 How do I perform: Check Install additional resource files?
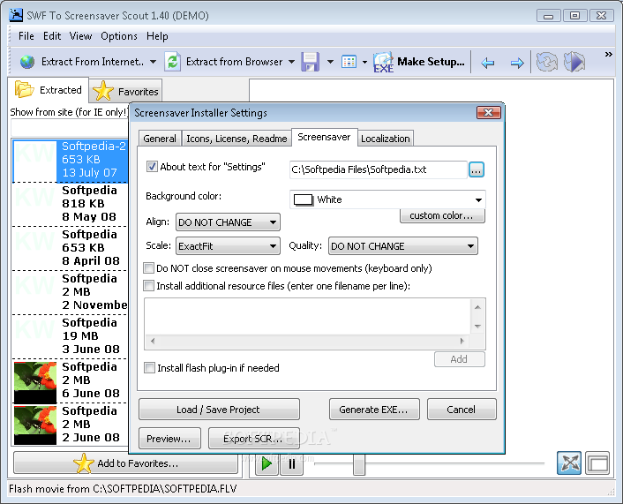(x=148, y=286)
